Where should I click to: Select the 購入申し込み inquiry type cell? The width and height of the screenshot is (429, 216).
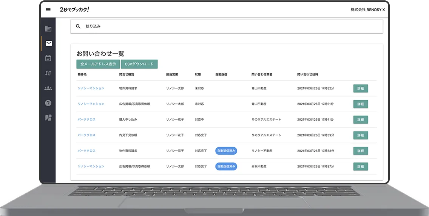point(128,119)
